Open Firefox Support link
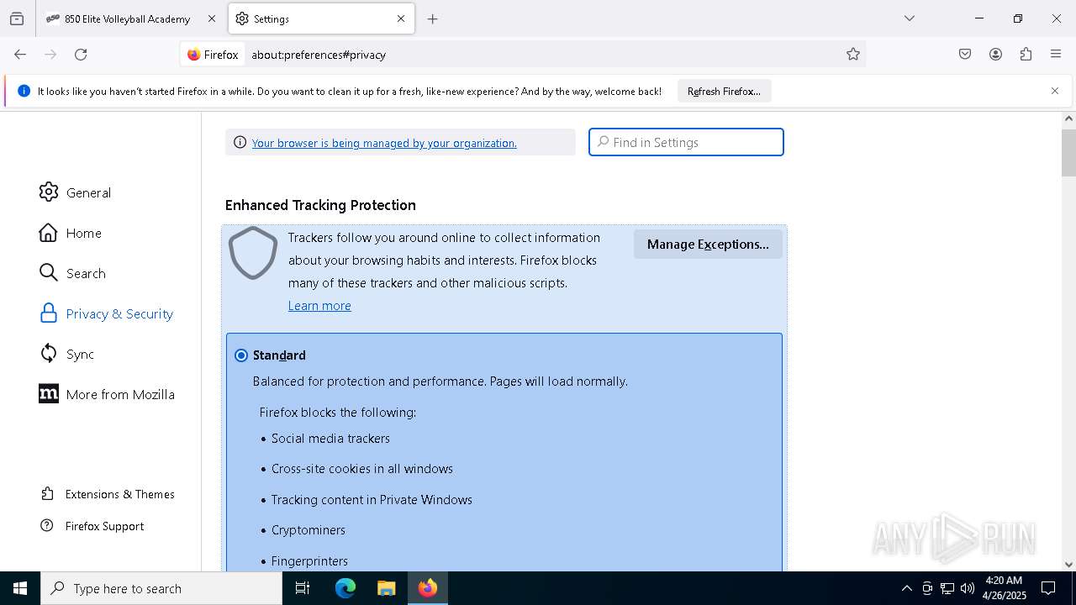 [x=92, y=526]
